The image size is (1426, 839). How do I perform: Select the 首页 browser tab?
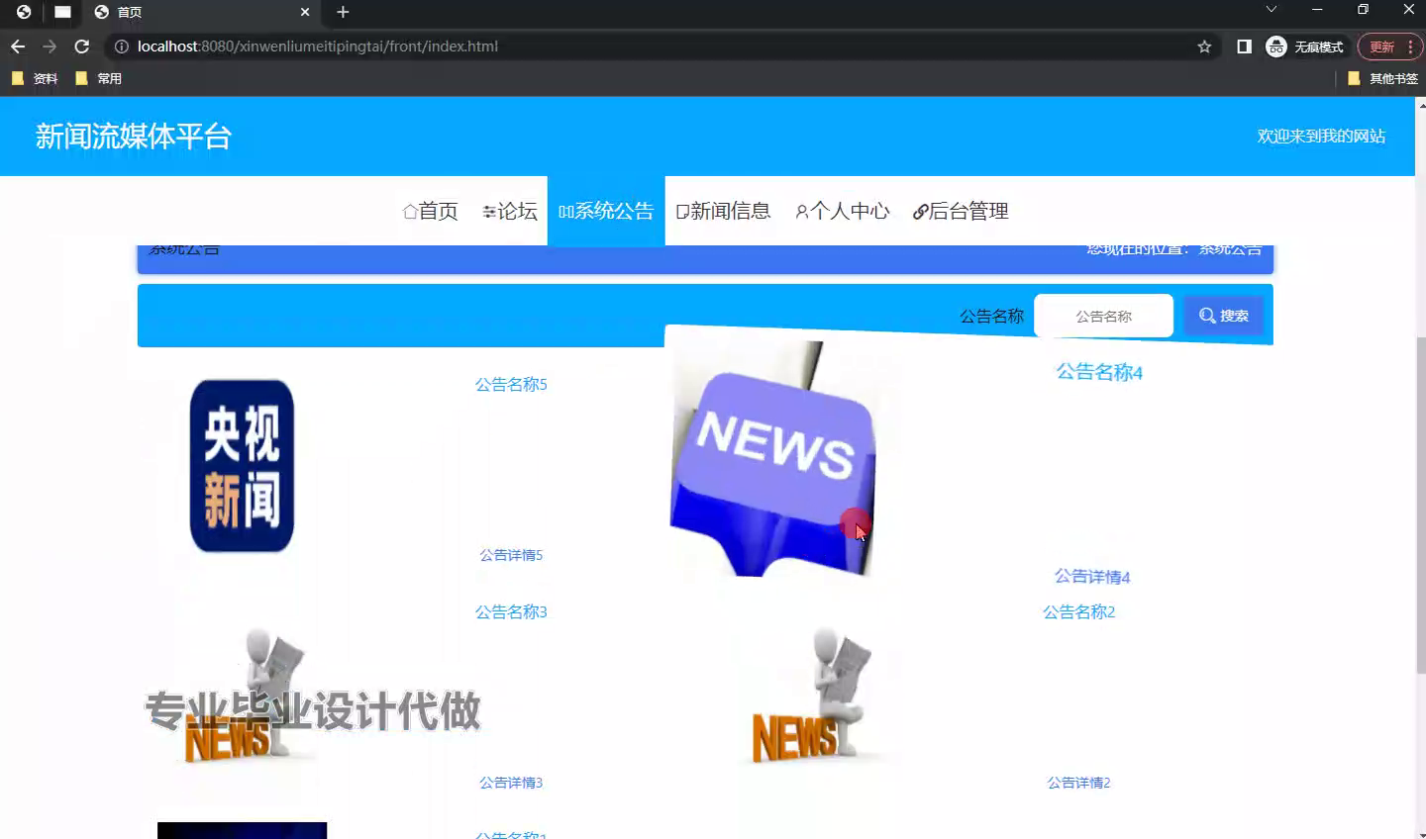pos(203,12)
